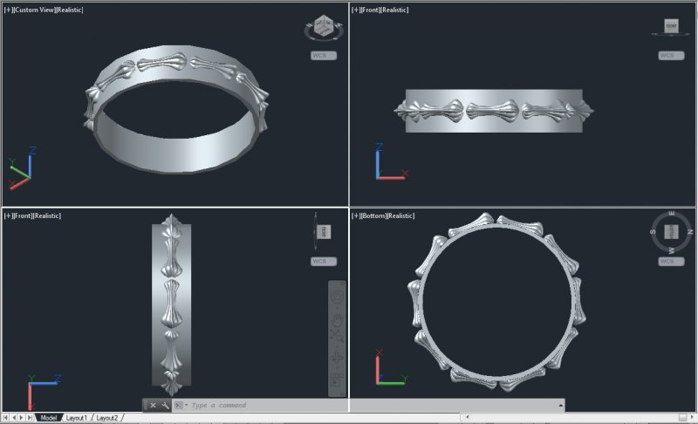
Task: Open the [+] viewport controls in the Bottom viewport
Action: pyautogui.click(x=356, y=215)
